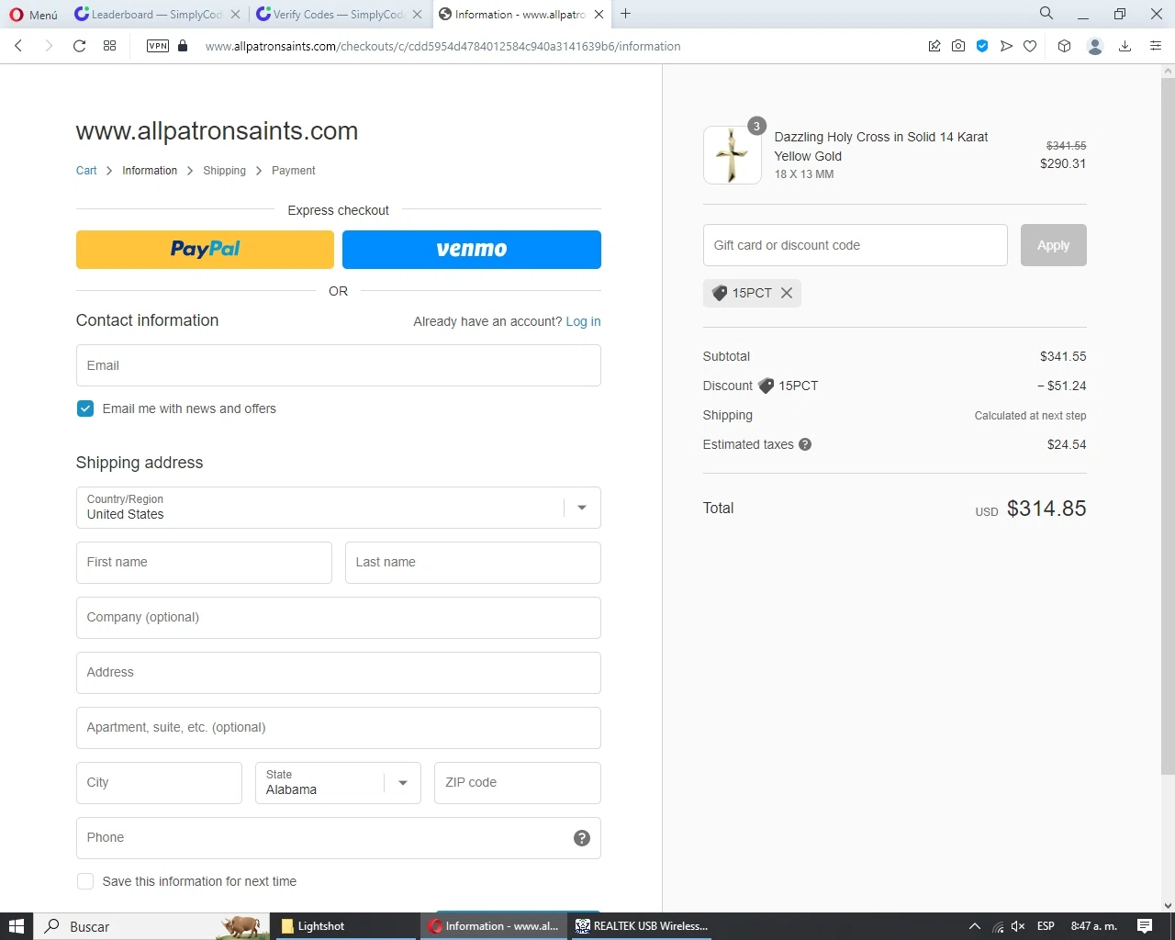Open the State dropdown showing Alabama
1175x940 pixels.
(338, 783)
